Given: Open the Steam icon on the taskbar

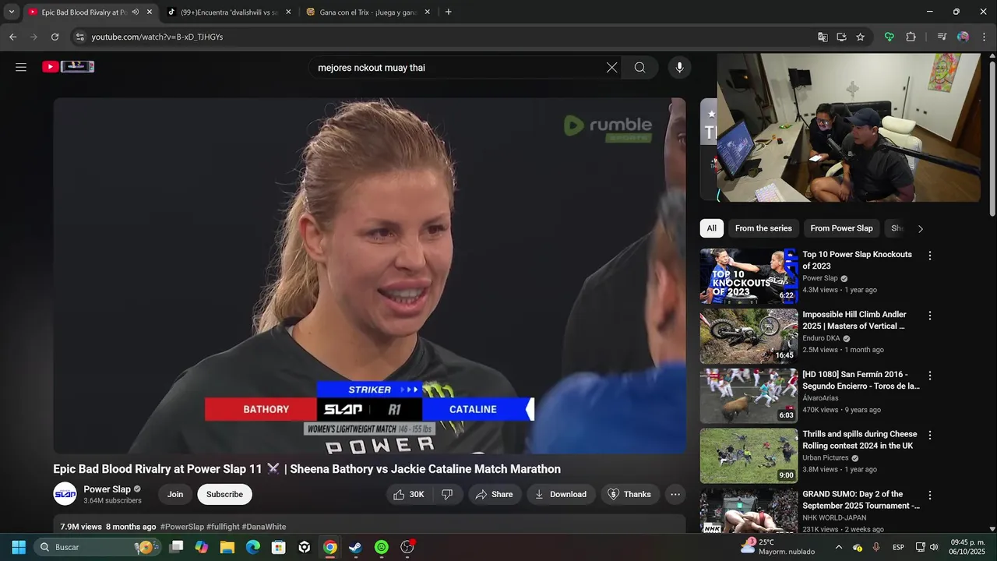Looking at the screenshot, I should click(x=355, y=547).
